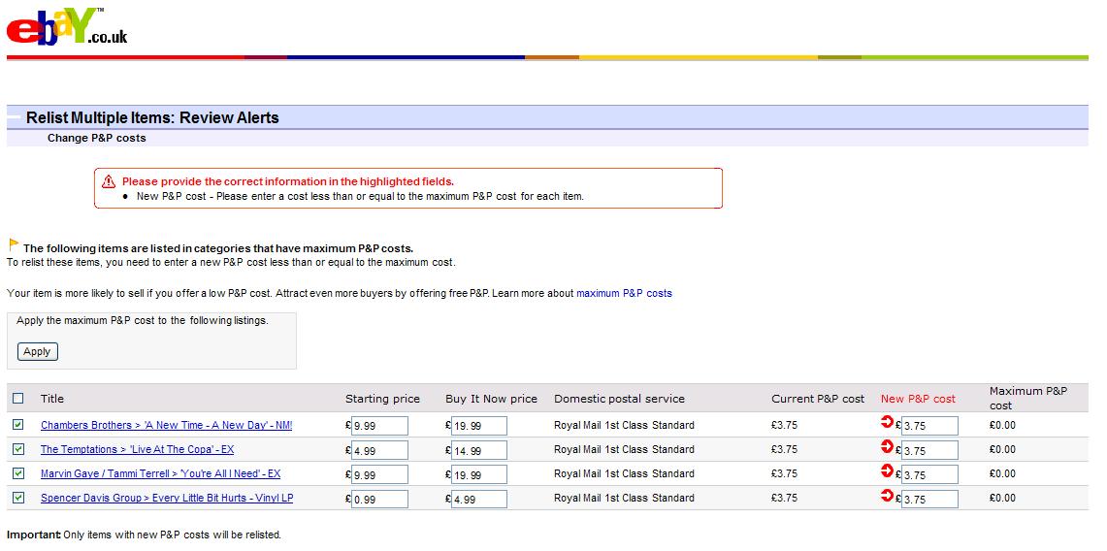
Task: Open Chambers Brothers 'A New Time' listing link
Action: coord(167,426)
